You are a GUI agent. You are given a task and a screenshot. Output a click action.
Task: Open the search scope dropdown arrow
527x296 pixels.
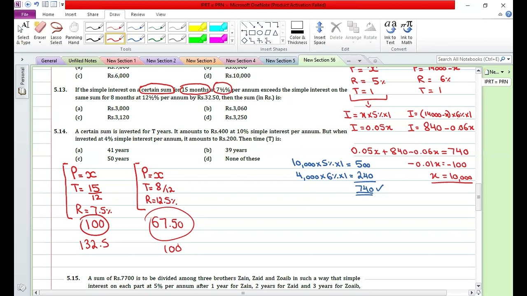pos(508,59)
